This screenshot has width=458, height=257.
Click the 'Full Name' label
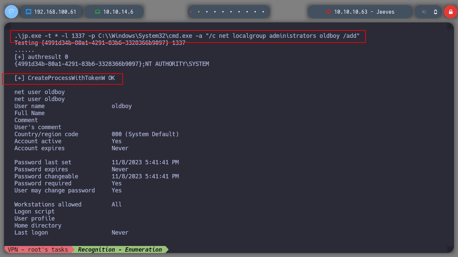30,113
